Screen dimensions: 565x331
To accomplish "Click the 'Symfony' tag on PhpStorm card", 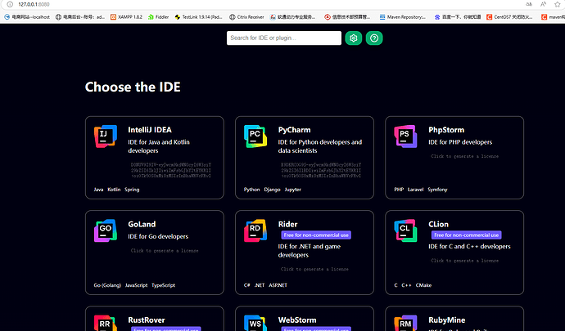I will point(437,190).
